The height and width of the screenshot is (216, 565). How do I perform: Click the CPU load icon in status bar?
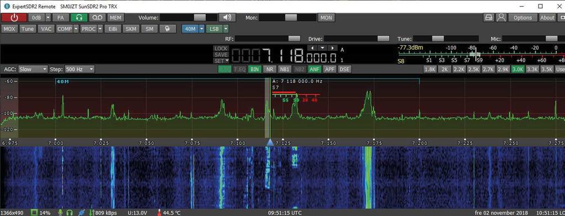[35, 213]
